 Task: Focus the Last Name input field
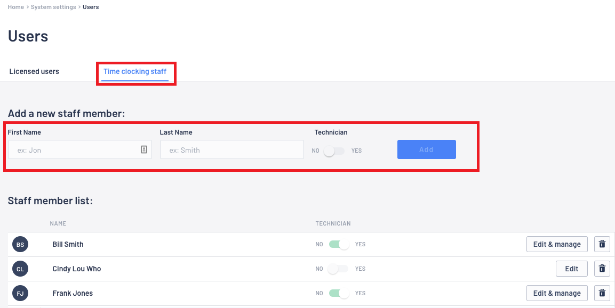(232, 149)
